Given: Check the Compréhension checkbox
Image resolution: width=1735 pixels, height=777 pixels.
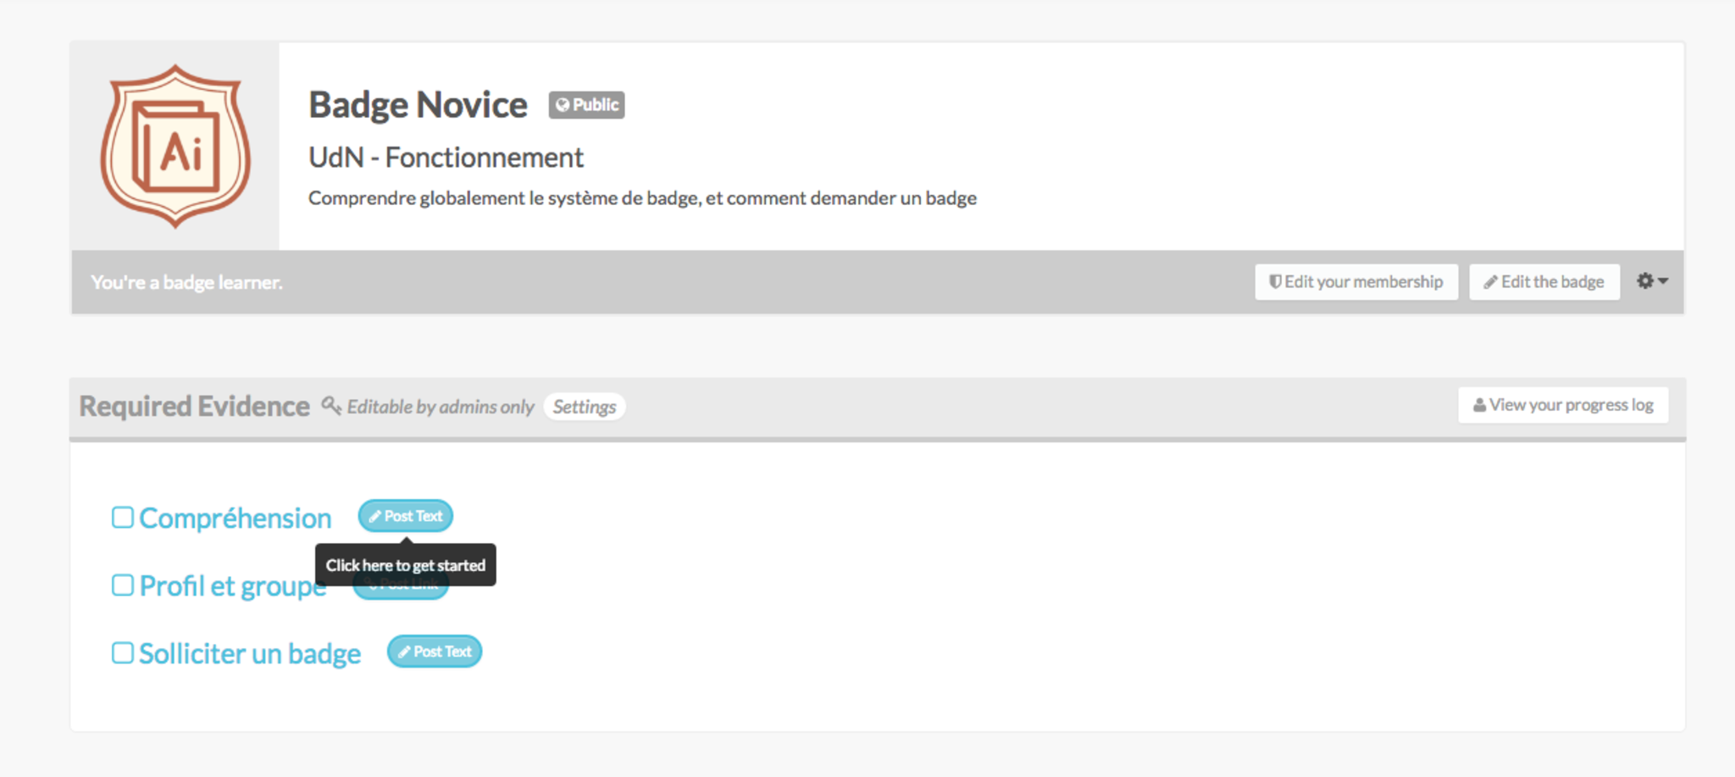Looking at the screenshot, I should click(123, 518).
